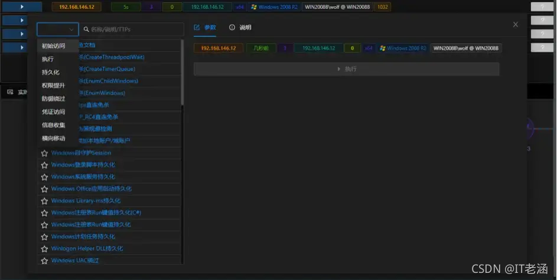Pick the 信息收集 dropdown entry

tap(58, 125)
